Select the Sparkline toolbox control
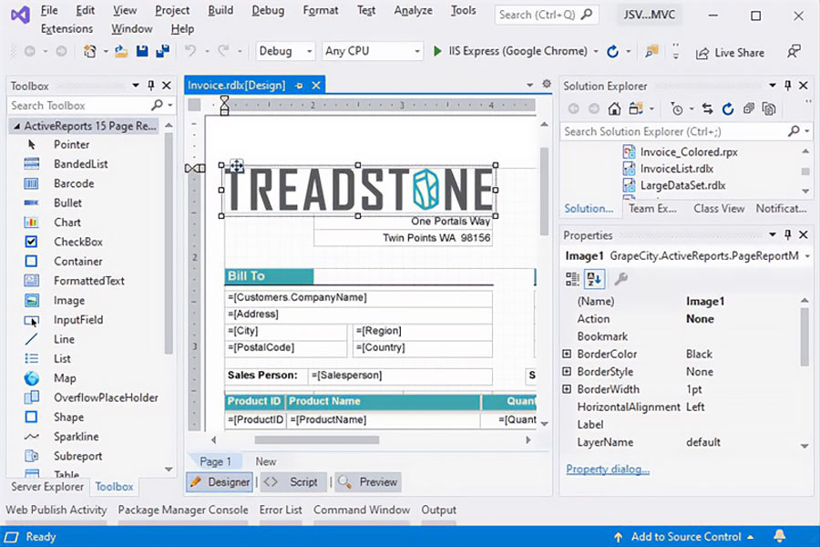Viewport: 820px width, 547px height. (x=76, y=436)
